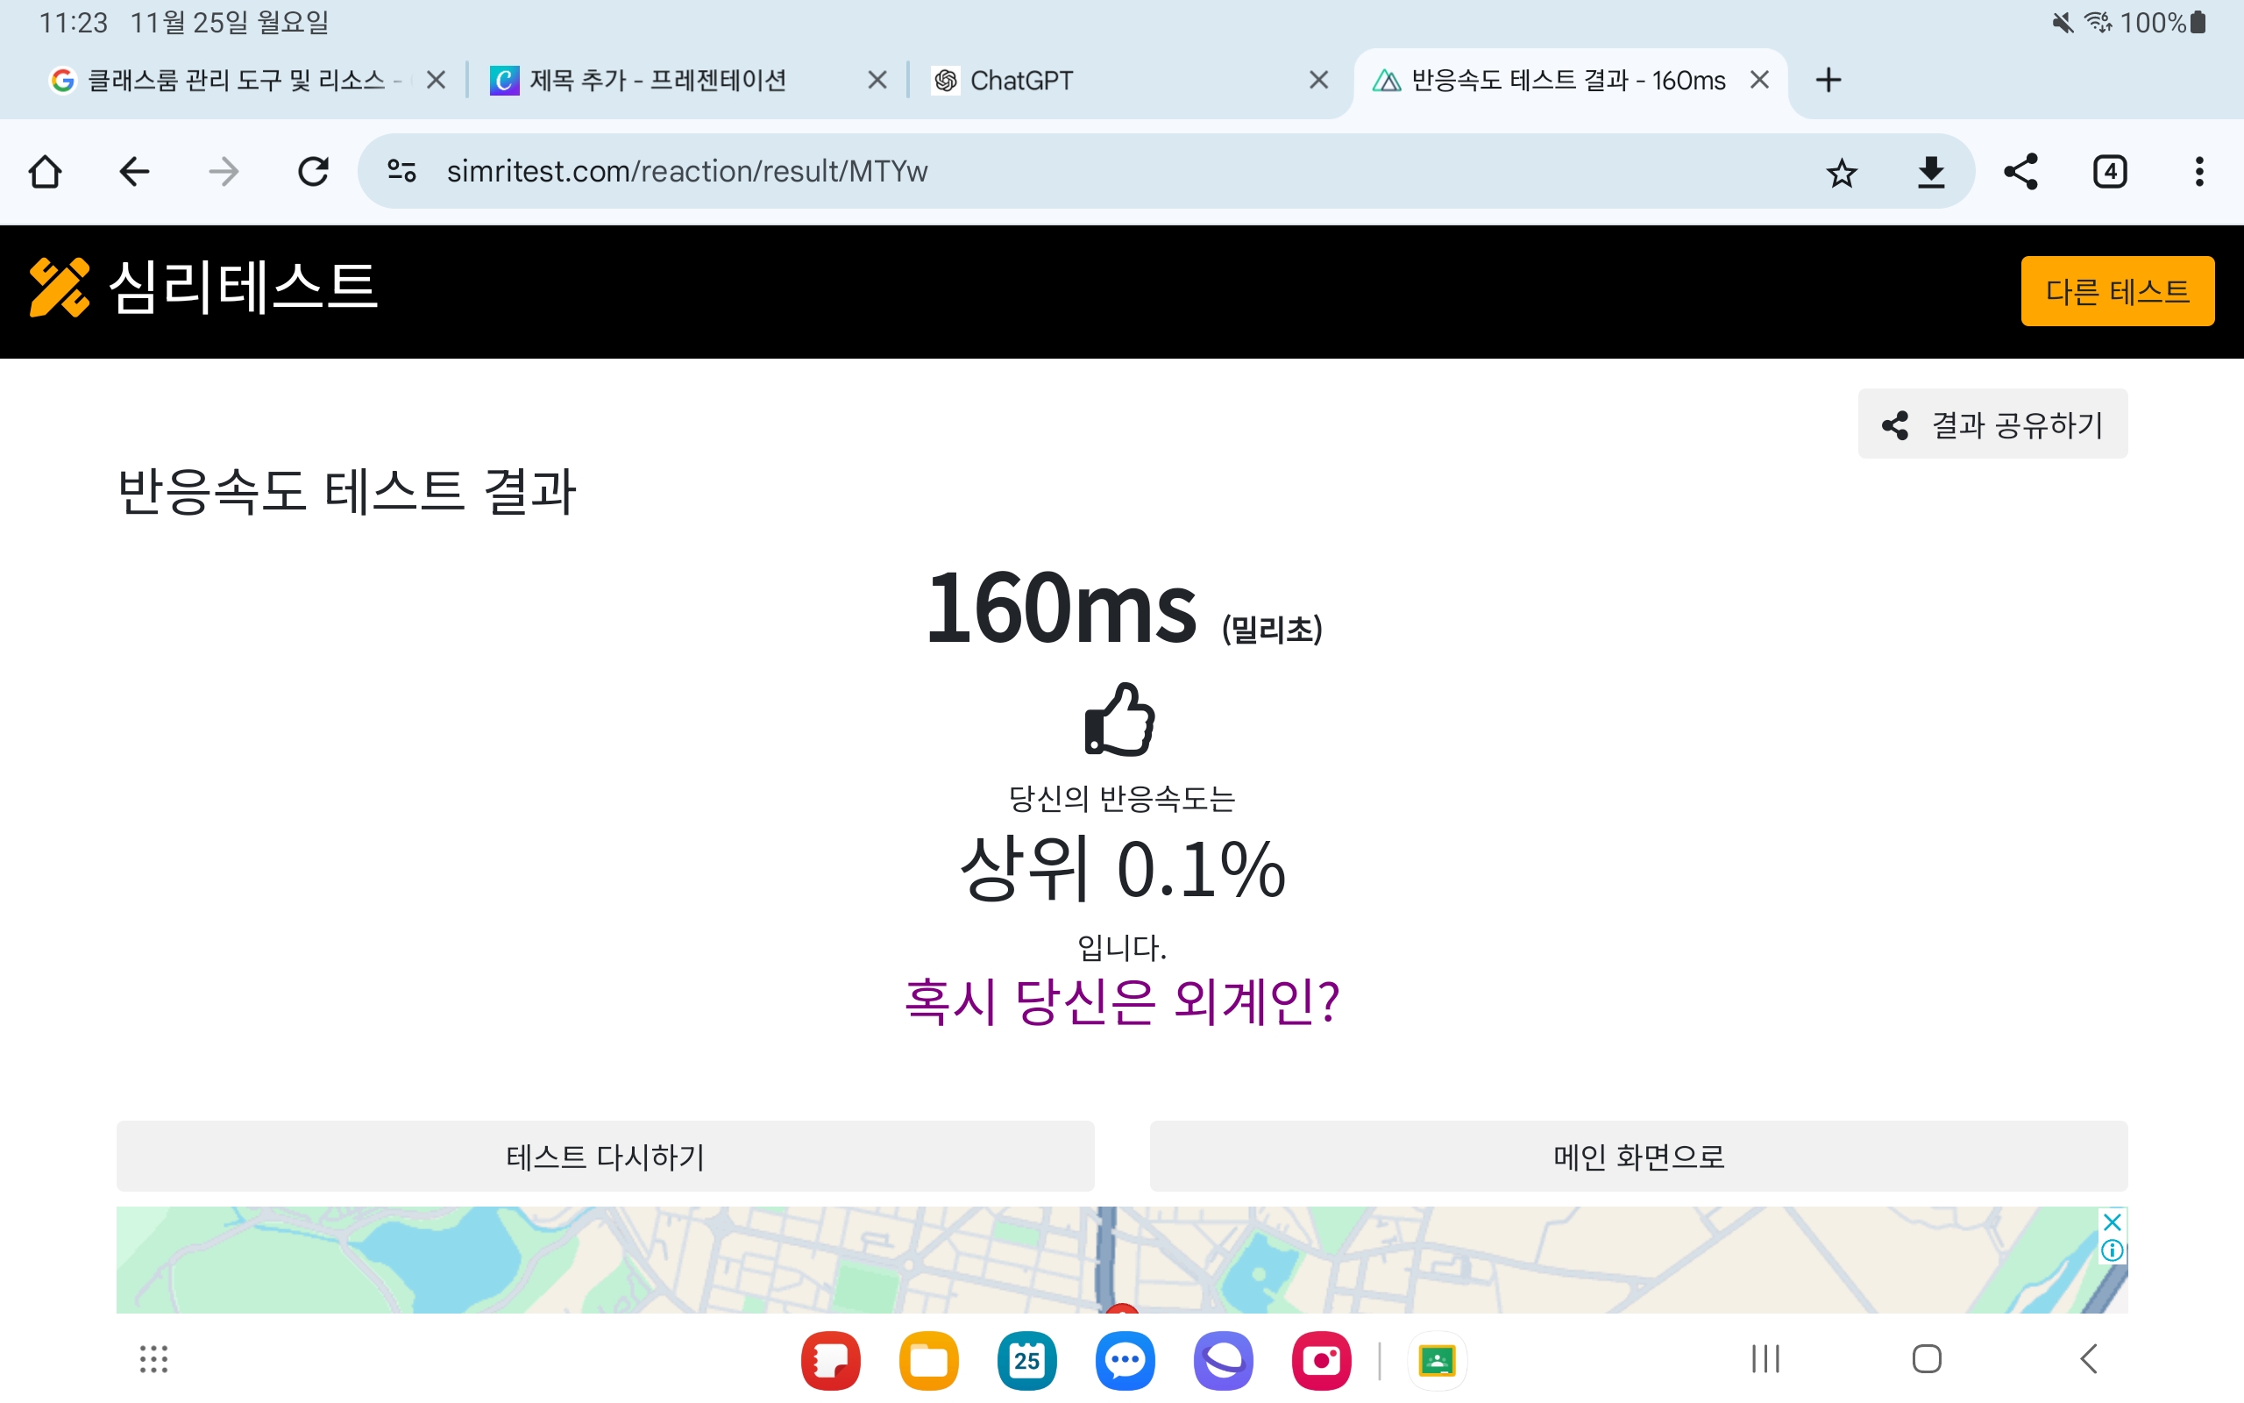Screen dimensions: 2244x1403
Task: Open a new tab with plus
Action: coord(1829,81)
